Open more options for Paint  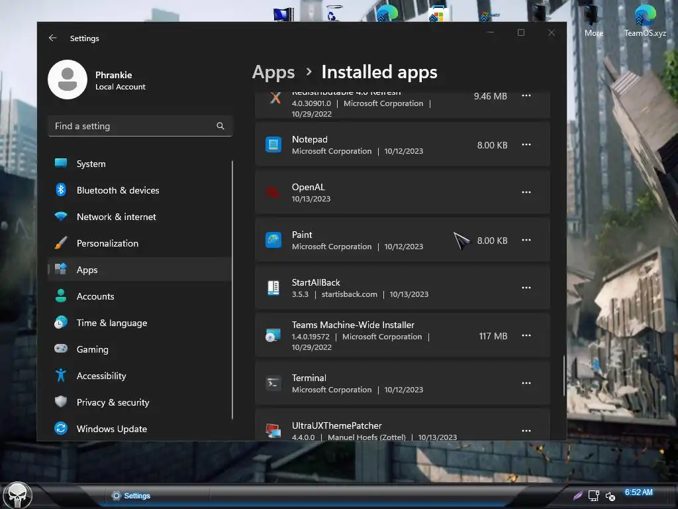tap(526, 240)
